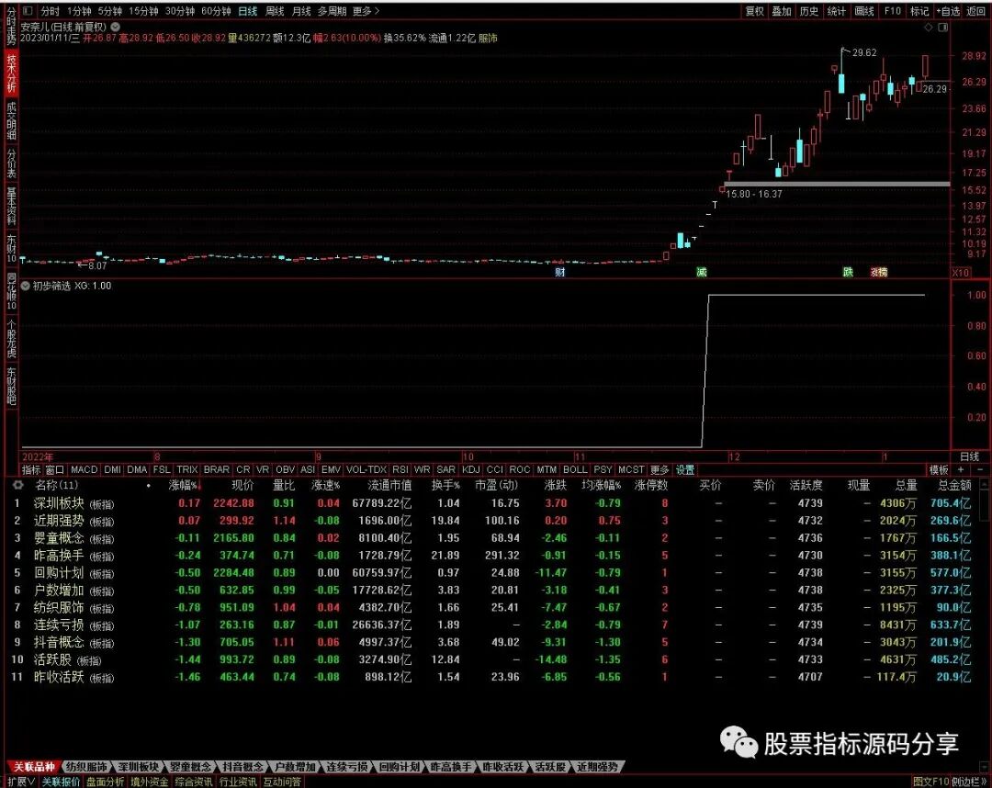
Task: Sort the table by 涨幅% column
Action: pyautogui.click(x=185, y=485)
